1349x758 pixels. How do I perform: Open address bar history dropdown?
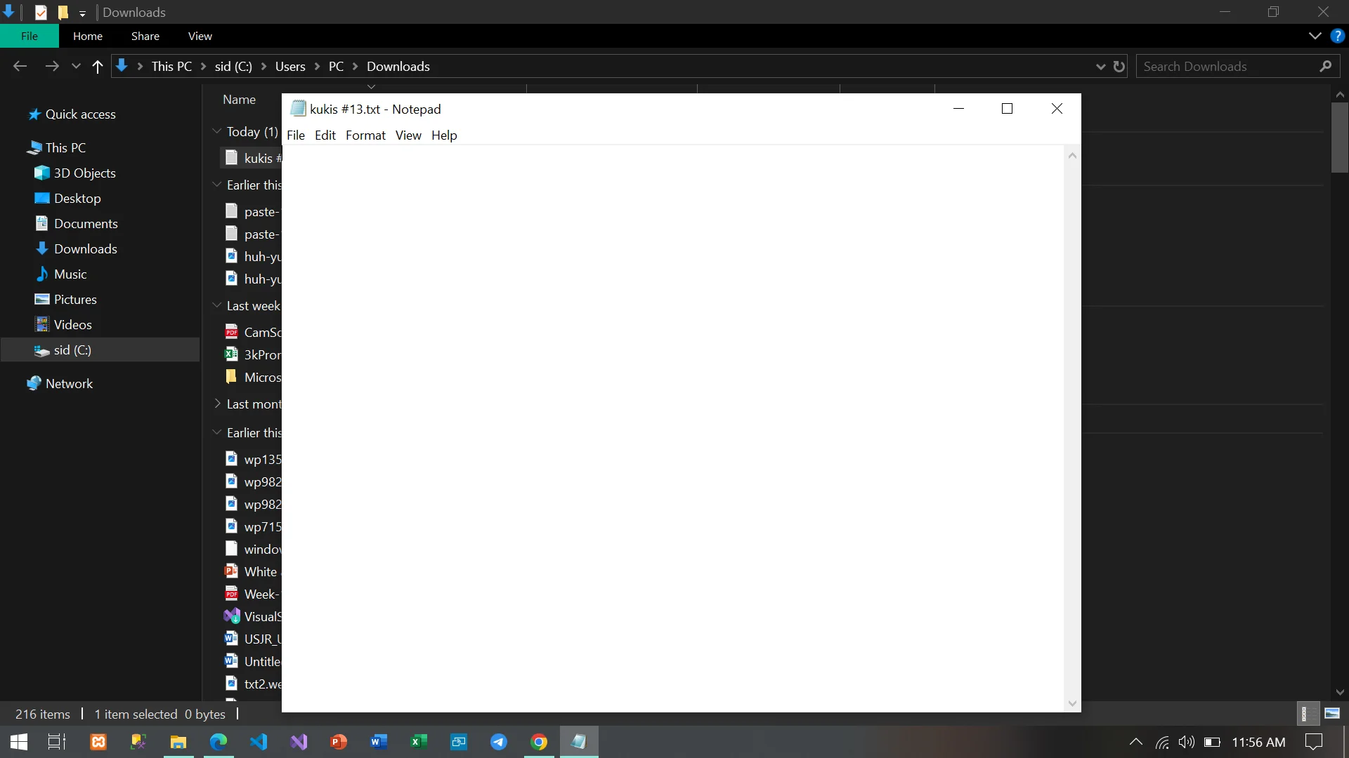1100,67
